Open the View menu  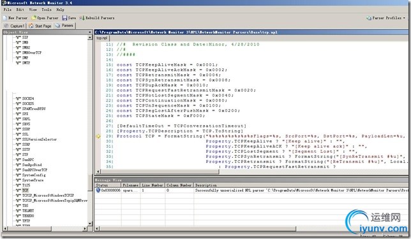(33, 10)
